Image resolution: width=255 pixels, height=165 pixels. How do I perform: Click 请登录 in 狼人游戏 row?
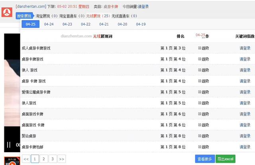point(245,103)
